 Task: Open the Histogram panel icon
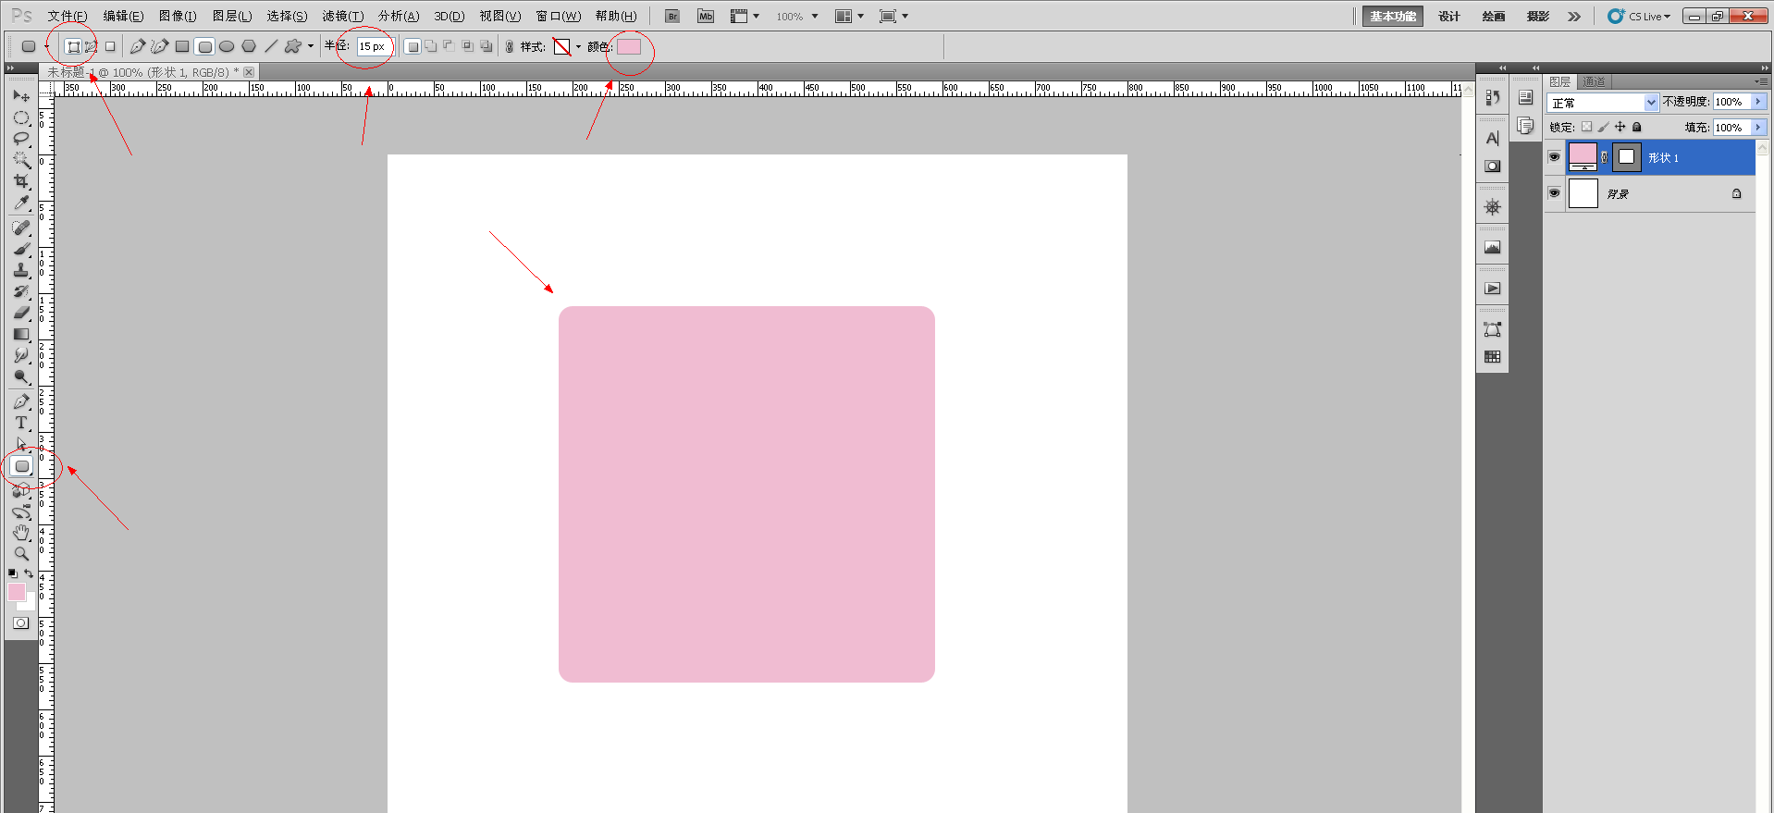[1492, 248]
